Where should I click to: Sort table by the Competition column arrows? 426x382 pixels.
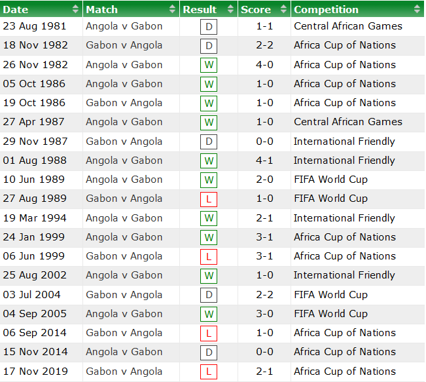[x=417, y=9]
